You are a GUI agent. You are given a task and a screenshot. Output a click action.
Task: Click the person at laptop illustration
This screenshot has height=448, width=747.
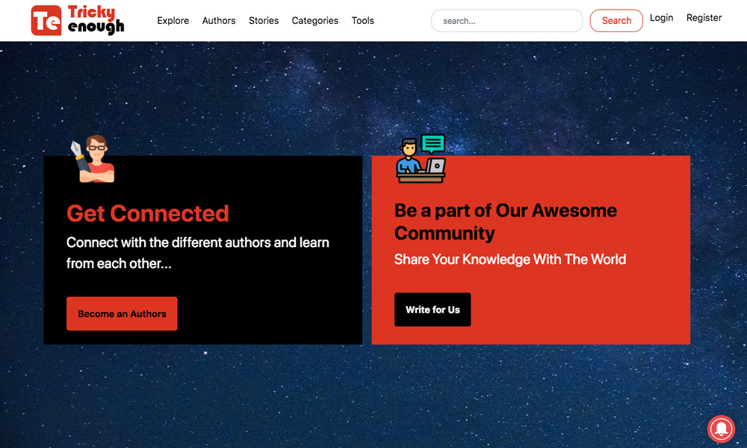(421, 159)
